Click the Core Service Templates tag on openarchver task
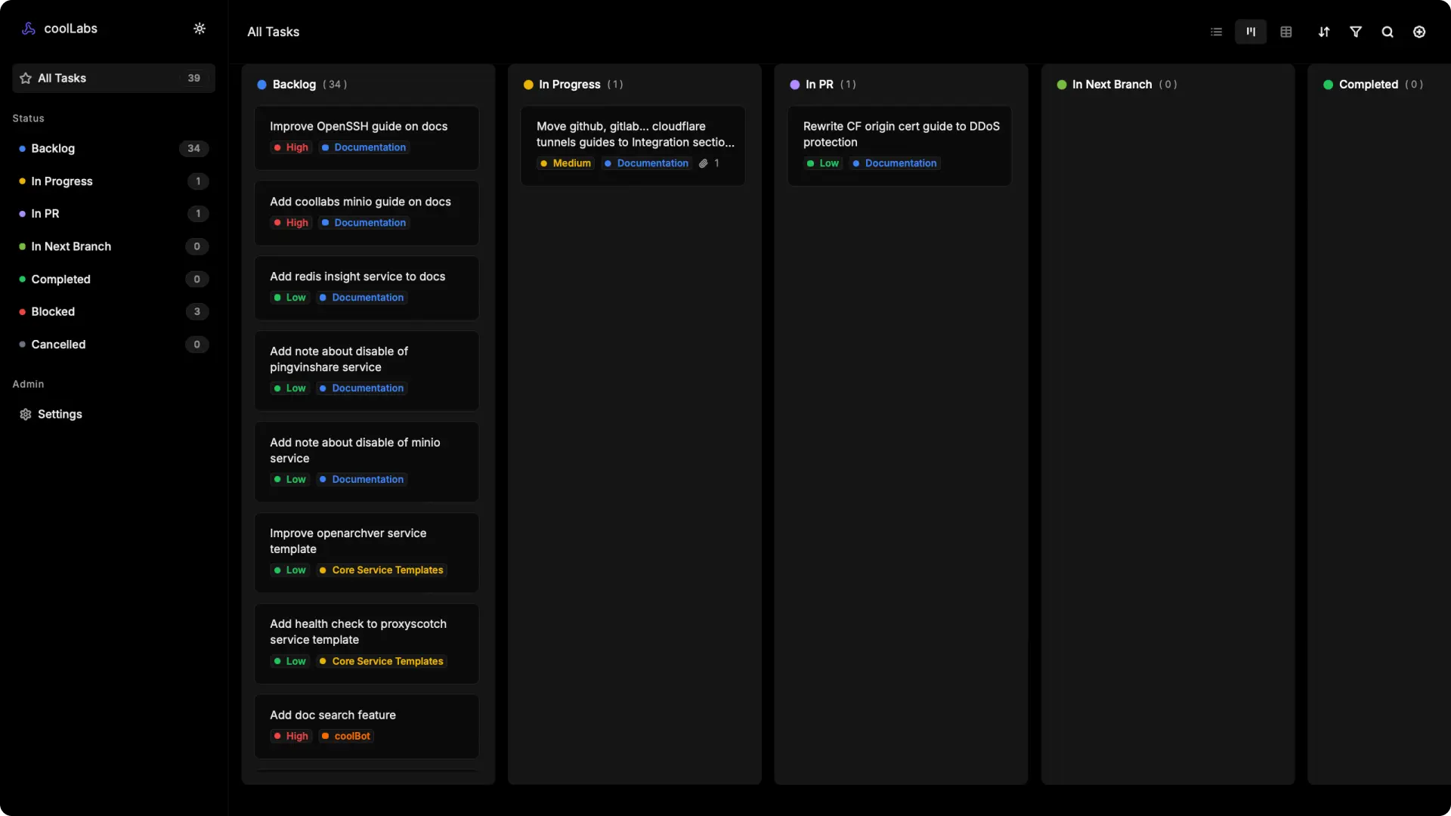The image size is (1451, 816). pyautogui.click(x=382, y=570)
